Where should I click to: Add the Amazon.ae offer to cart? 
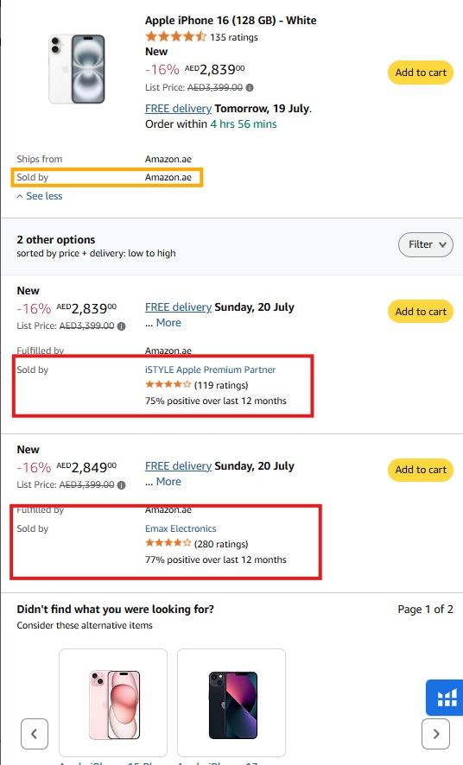tap(421, 73)
